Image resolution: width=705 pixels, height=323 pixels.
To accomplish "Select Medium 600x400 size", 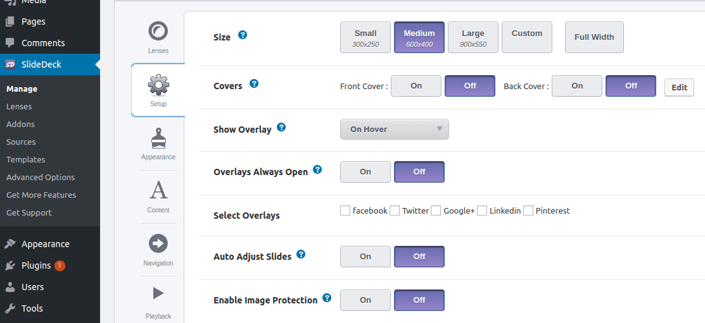I will point(419,37).
